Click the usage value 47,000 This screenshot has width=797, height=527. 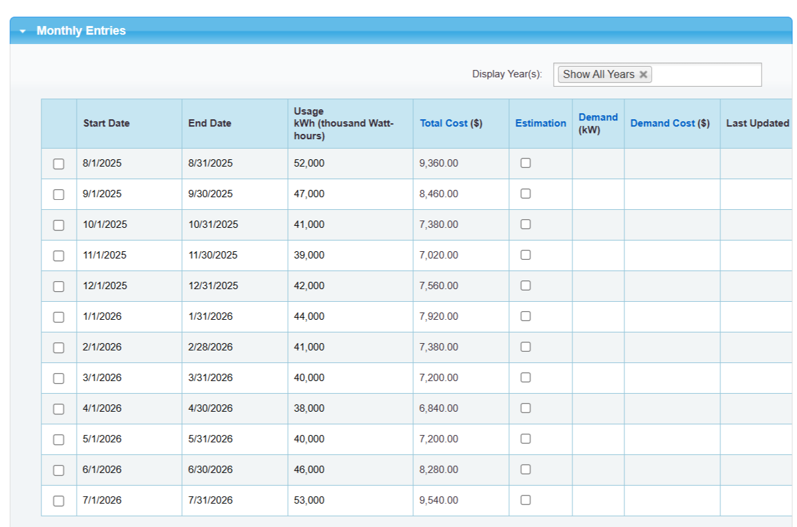(x=309, y=194)
